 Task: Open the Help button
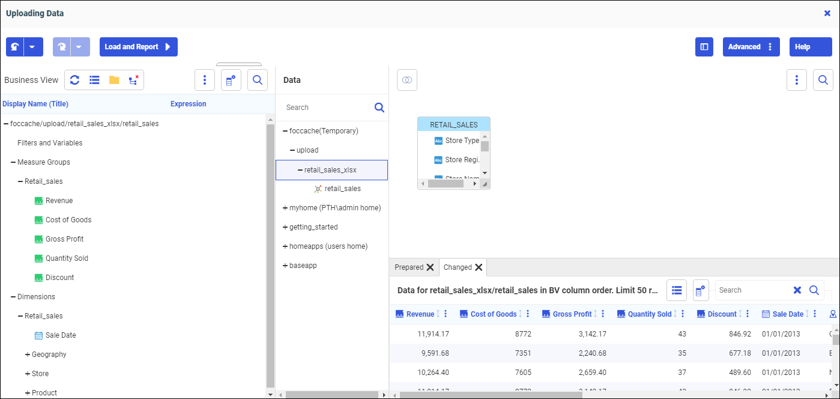(810, 47)
